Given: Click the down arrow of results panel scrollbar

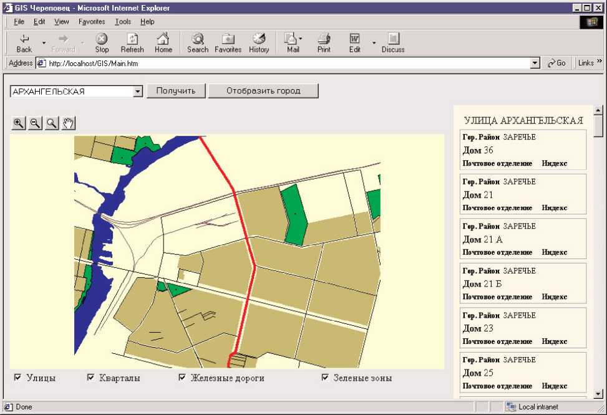Looking at the screenshot, I should tap(598, 393).
